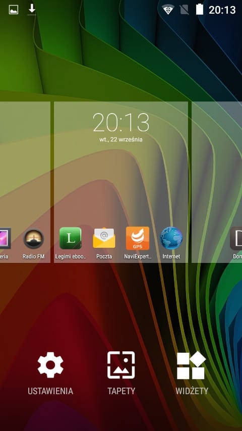
Task: Open the partially visible gallery app icon
Action: [x=5, y=238]
